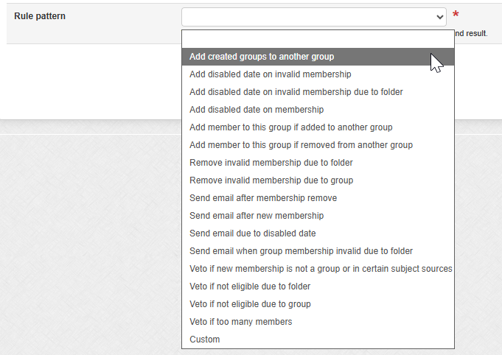Choose 'Veto if too many members'
The width and height of the screenshot is (502, 355).
[241, 322]
